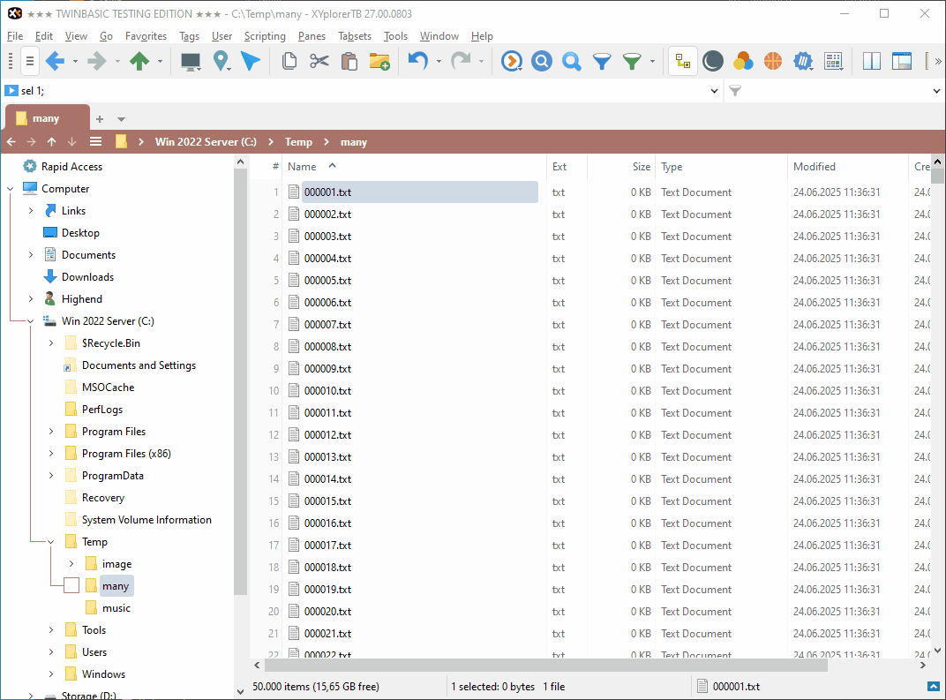Click the file list horizontal scrollbar
This screenshot has height=700, width=946.
click(547, 666)
